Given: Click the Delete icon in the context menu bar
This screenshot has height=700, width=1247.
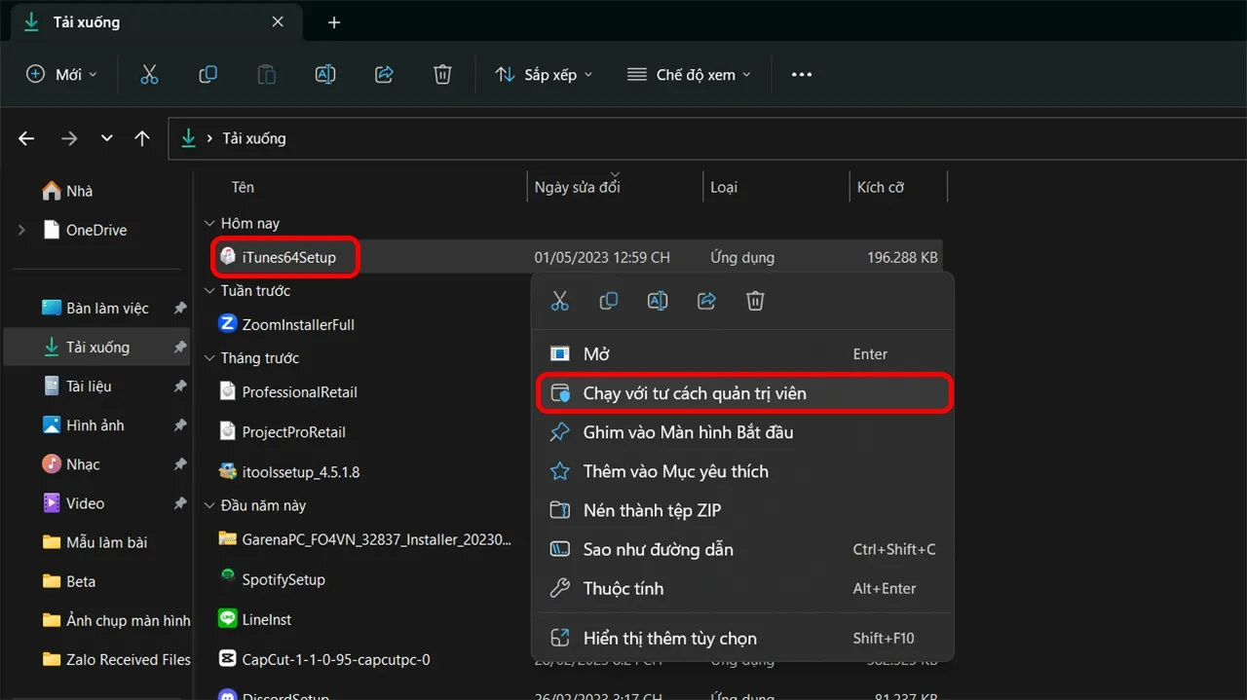Looking at the screenshot, I should pos(754,300).
